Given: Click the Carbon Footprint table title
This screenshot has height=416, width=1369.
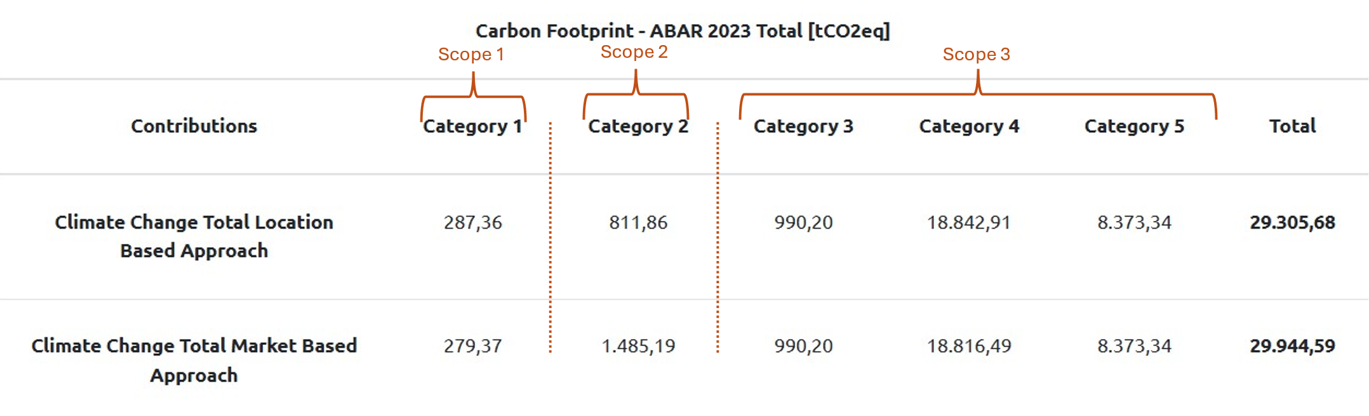Looking at the screenshot, I should (x=683, y=31).
